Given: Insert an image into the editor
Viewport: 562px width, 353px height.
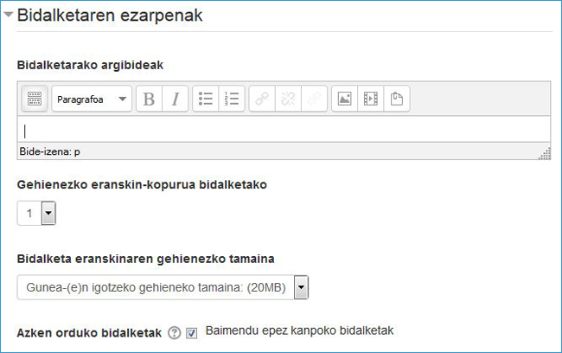Looking at the screenshot, I should [345, 99].
